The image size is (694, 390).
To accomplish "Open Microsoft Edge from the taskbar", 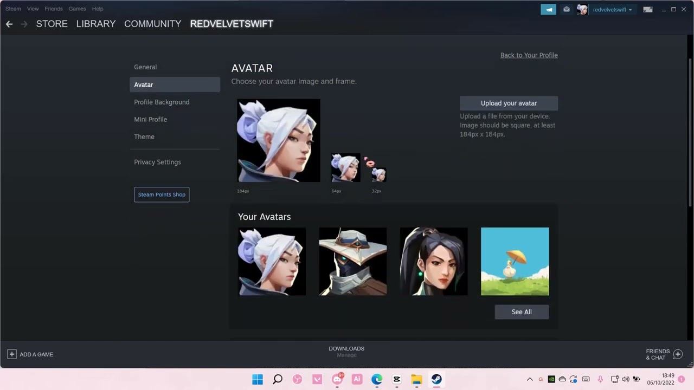I will [377, 379].
